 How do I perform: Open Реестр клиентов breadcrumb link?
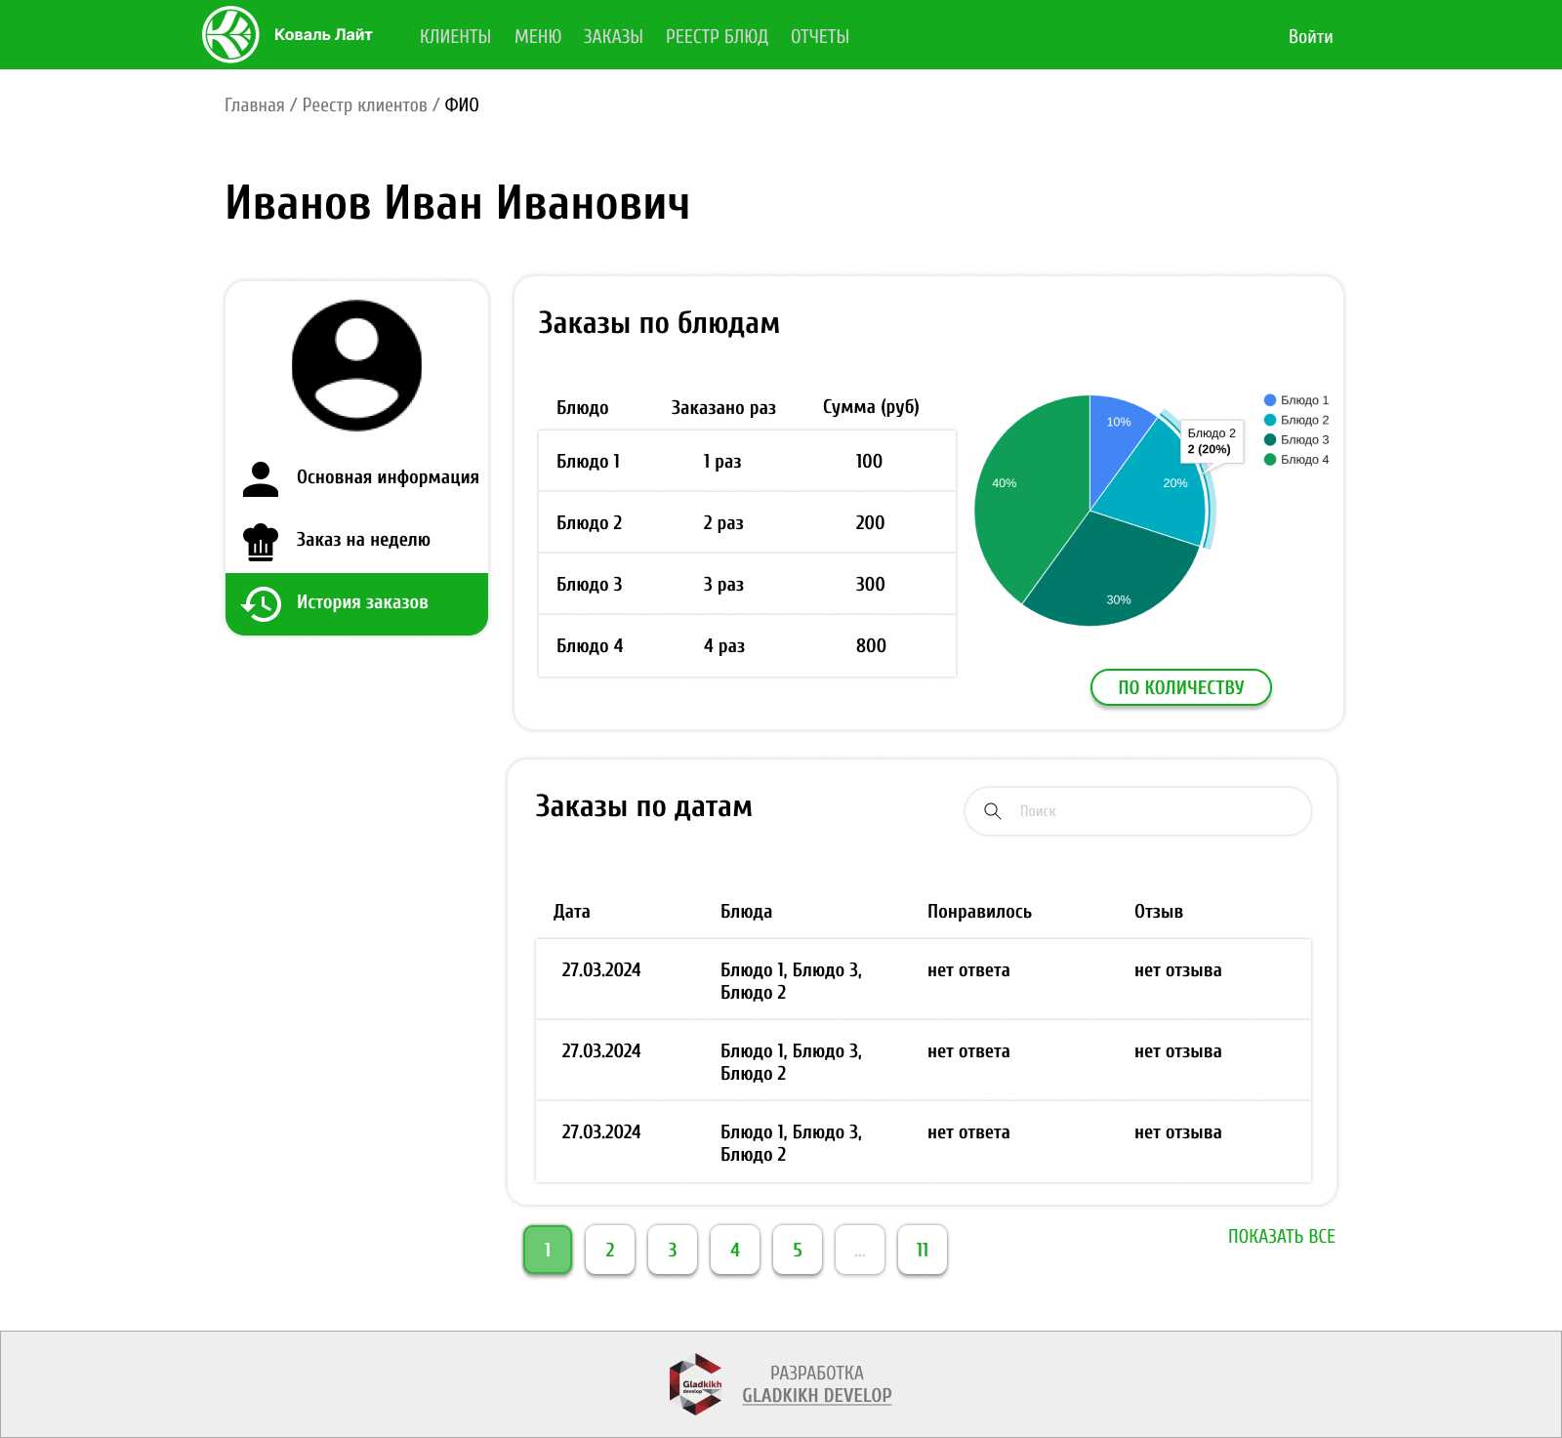365,105
